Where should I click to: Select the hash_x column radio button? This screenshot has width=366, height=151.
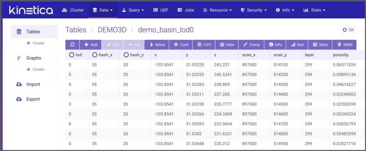coord(95,55)
